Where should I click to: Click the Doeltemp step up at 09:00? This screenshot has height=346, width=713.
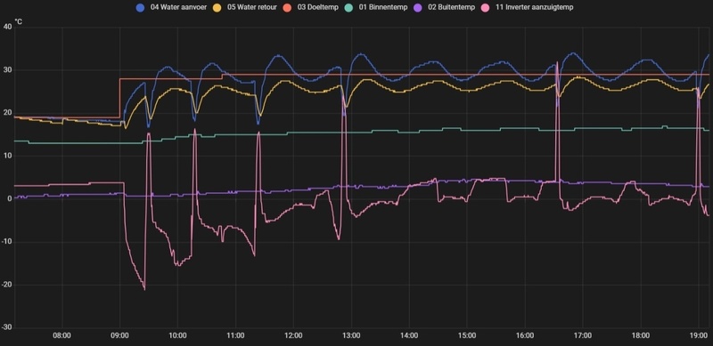pos(119,98)
